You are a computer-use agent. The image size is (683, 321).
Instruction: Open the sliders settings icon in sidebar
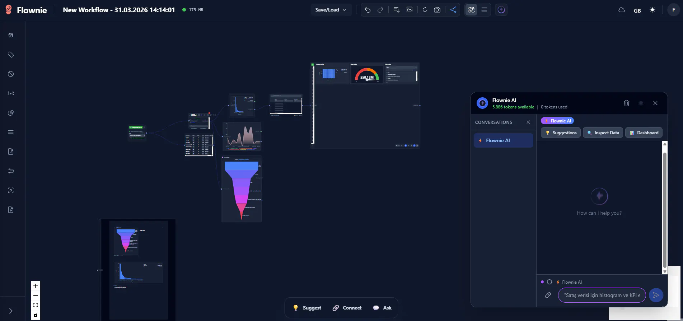(x=11, y=171)
